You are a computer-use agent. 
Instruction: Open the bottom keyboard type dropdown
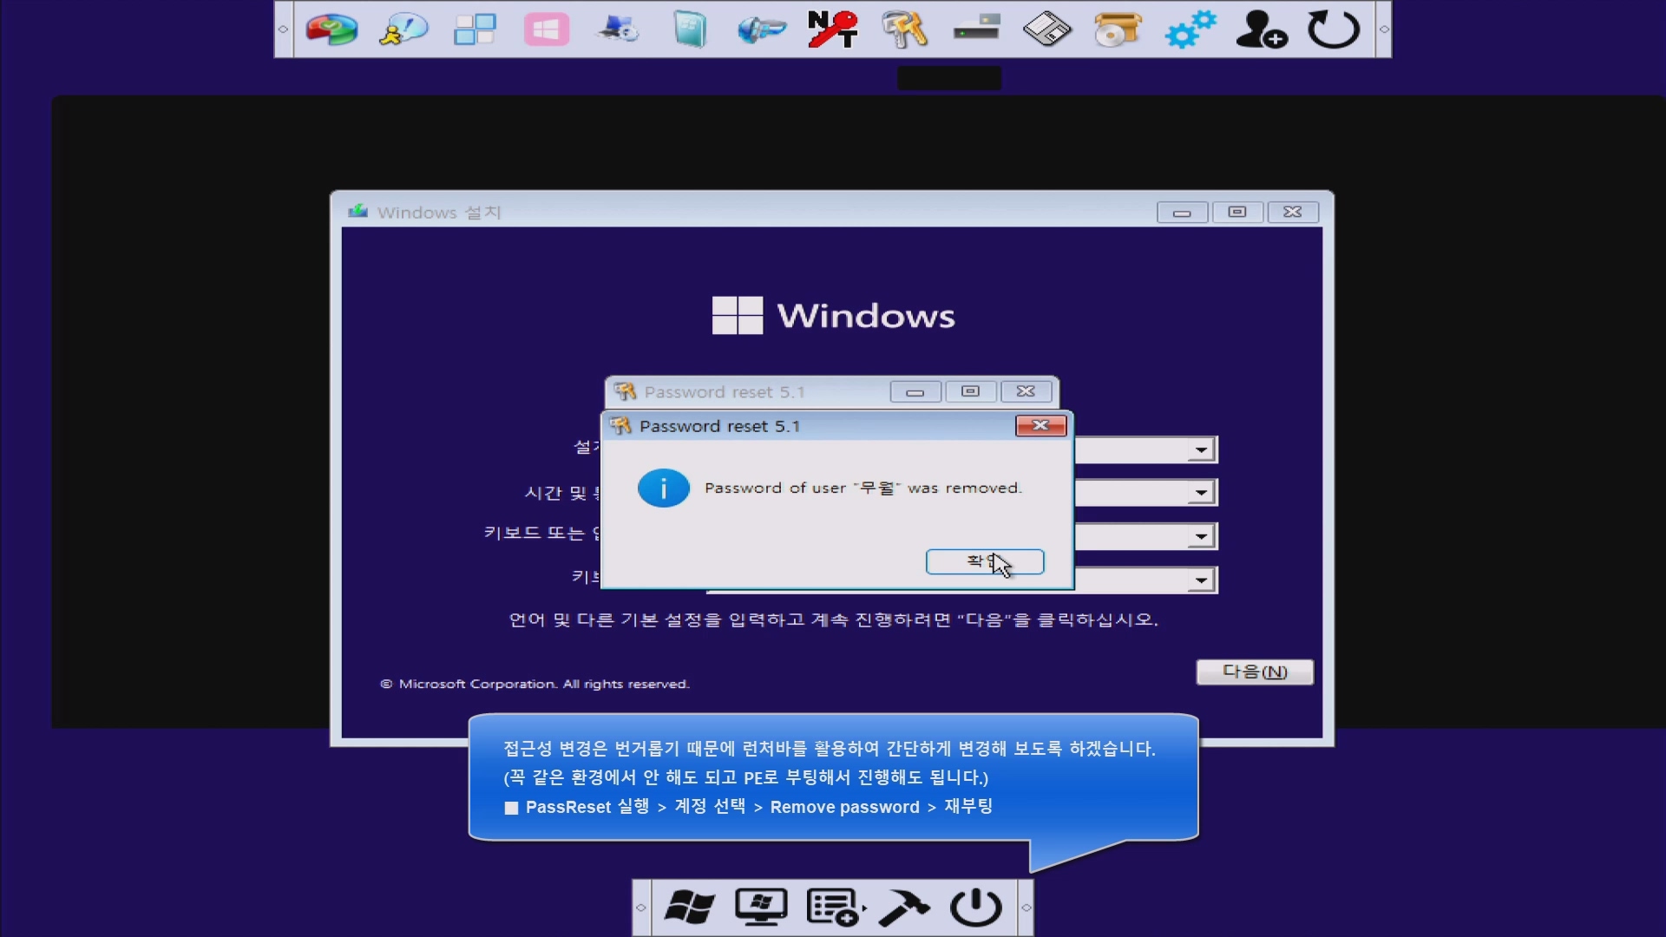pyautogui.click(x=1201, y=580)
